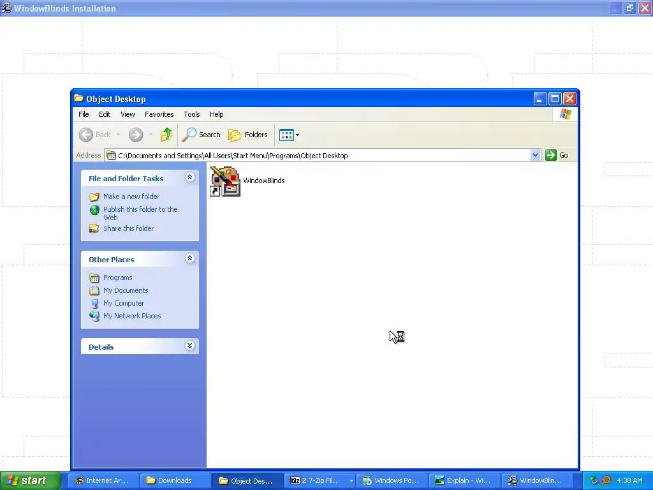Switch to WindowBlin... taskbar button
Viewport: 653px width, 490px height.
click(x=537, y=480)
